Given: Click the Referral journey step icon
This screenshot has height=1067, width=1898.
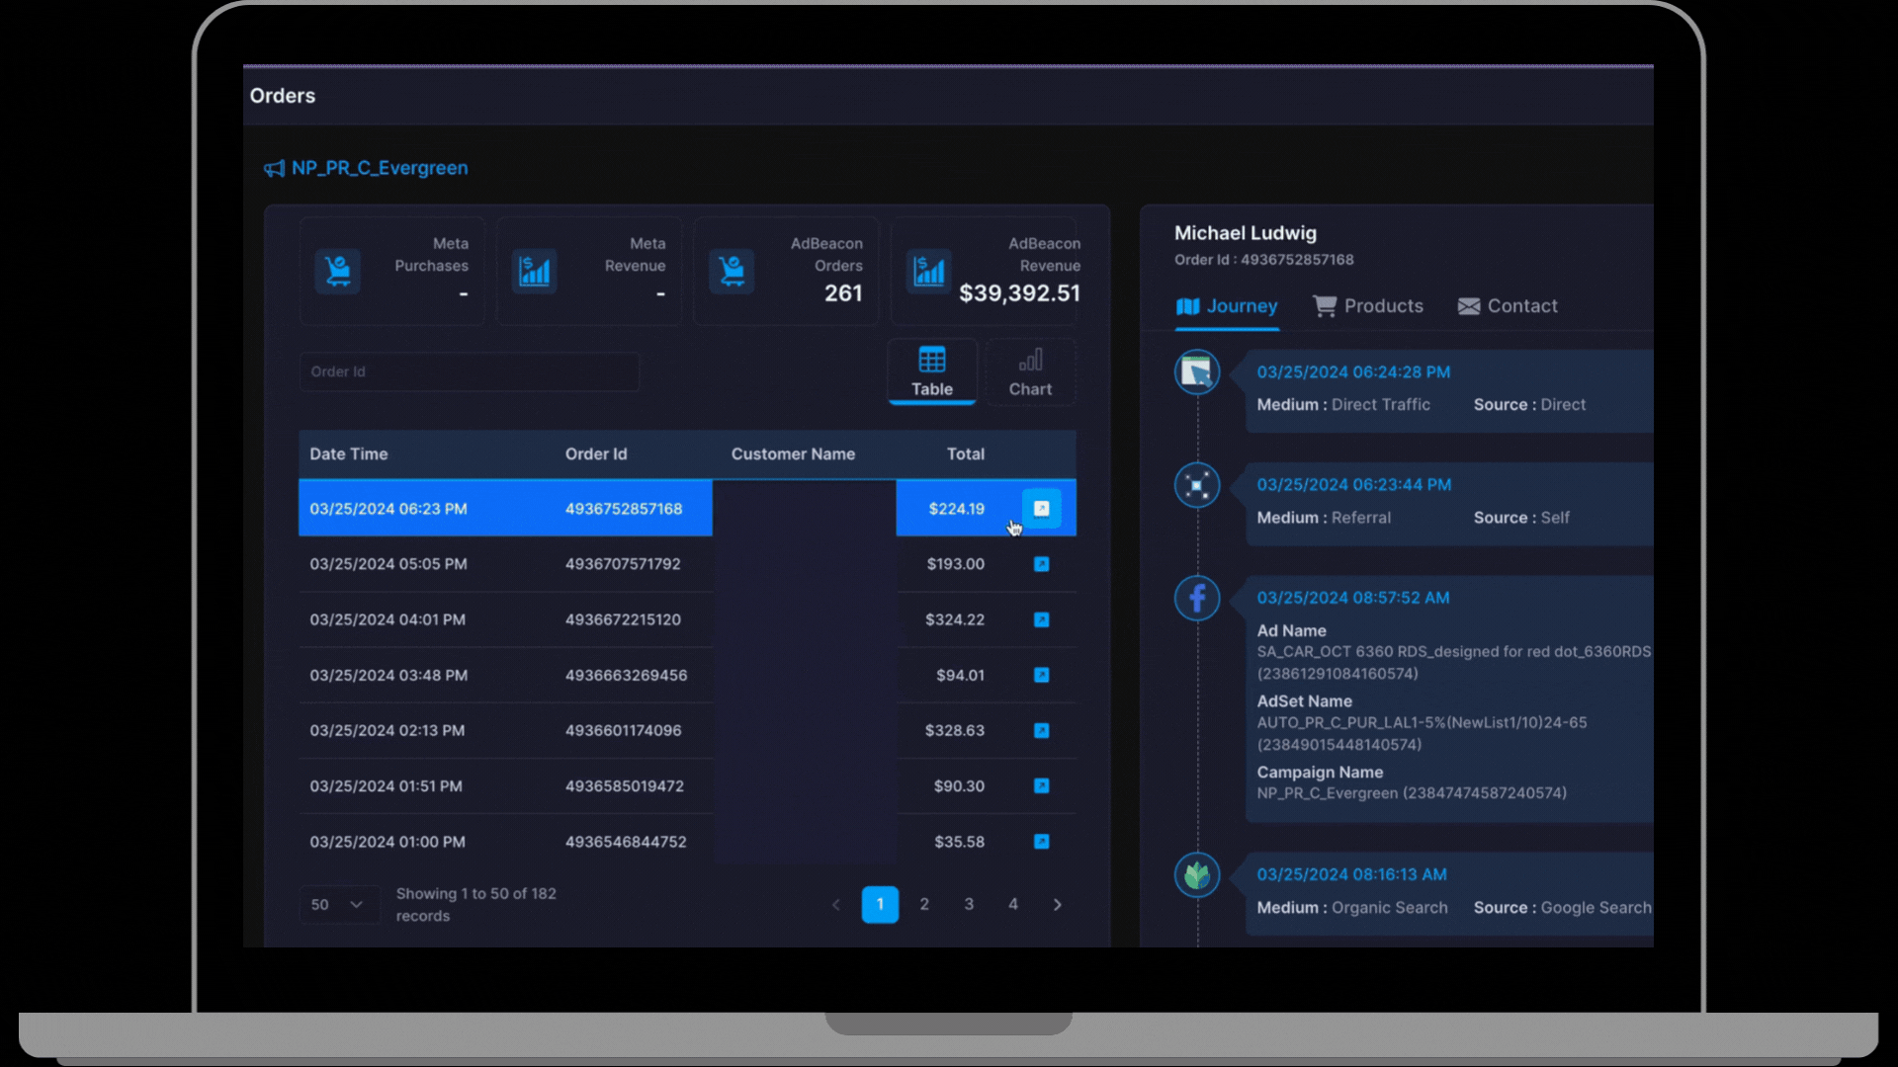Looking at the screenshot, I should click(1197, 485).
